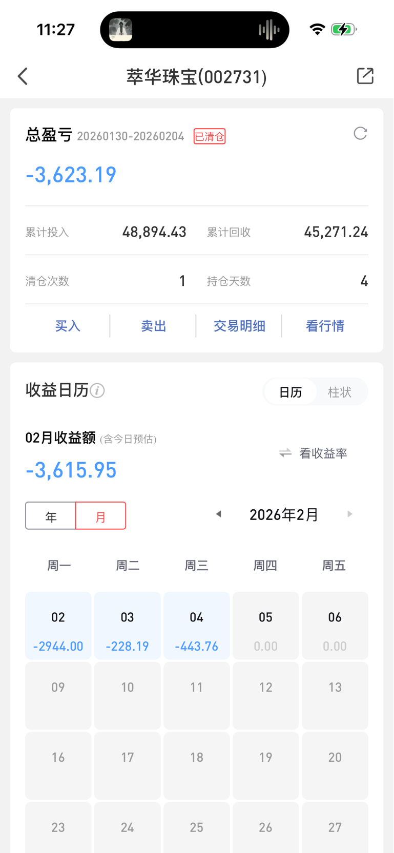The height and width of the screenshot is (853, 394).
Task: Select calendar day 03 with -228.19
Action: coord(128,626)
